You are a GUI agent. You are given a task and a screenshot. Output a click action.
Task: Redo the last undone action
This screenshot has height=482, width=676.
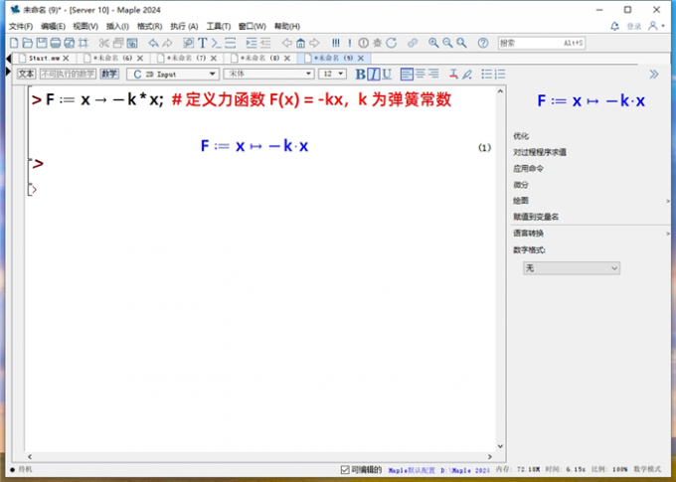167,43
